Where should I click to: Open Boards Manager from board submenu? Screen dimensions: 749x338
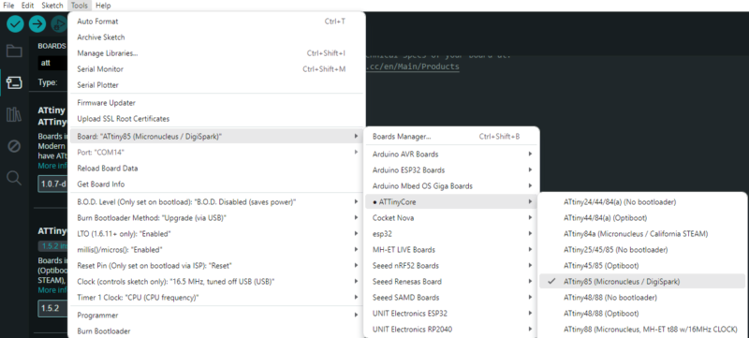tap(451, 137)
